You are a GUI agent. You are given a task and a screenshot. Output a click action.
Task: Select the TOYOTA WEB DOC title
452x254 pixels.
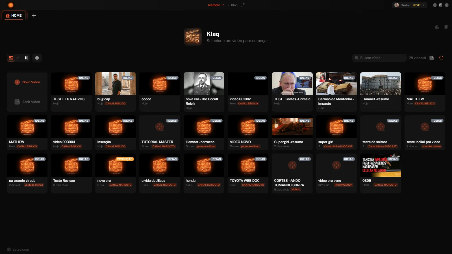[245, 181]
